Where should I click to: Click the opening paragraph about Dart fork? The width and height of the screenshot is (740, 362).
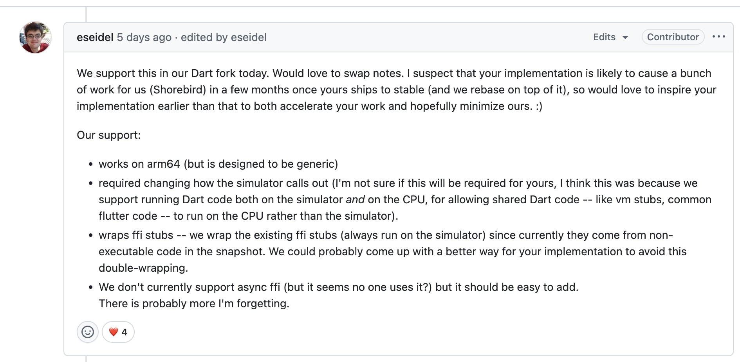[x=397, y=90]
